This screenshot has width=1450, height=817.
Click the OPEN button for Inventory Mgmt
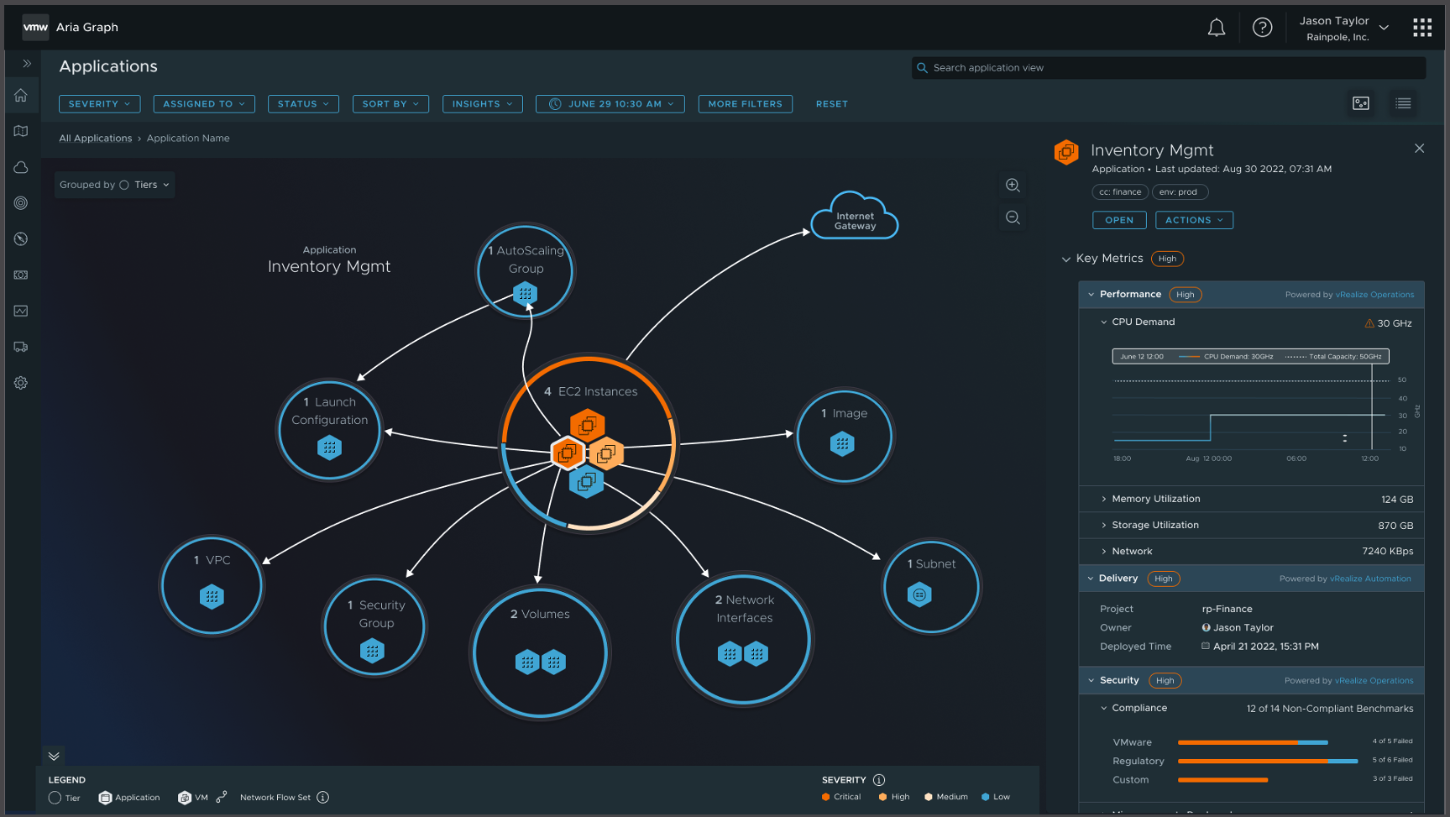(x=1119, y=220)
